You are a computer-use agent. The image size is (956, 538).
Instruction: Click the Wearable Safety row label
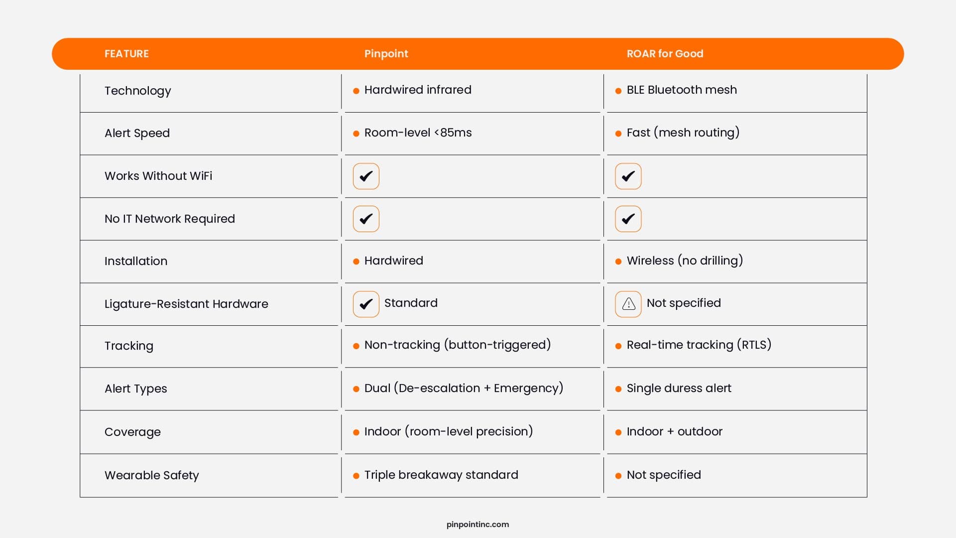tap(151, 475)
